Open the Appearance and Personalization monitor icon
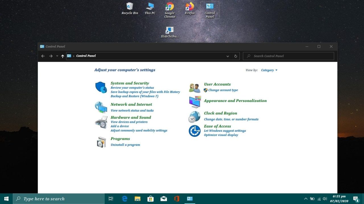This screenshot has height=204, width=364. 195,102
